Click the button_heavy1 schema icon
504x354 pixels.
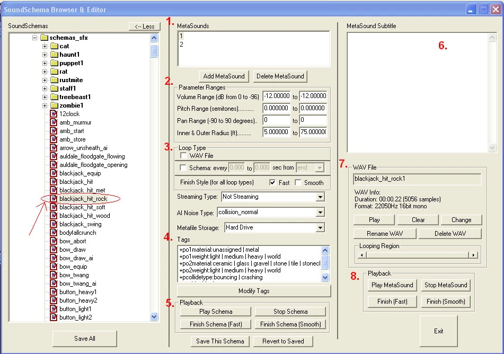click(x=54, y=292)
